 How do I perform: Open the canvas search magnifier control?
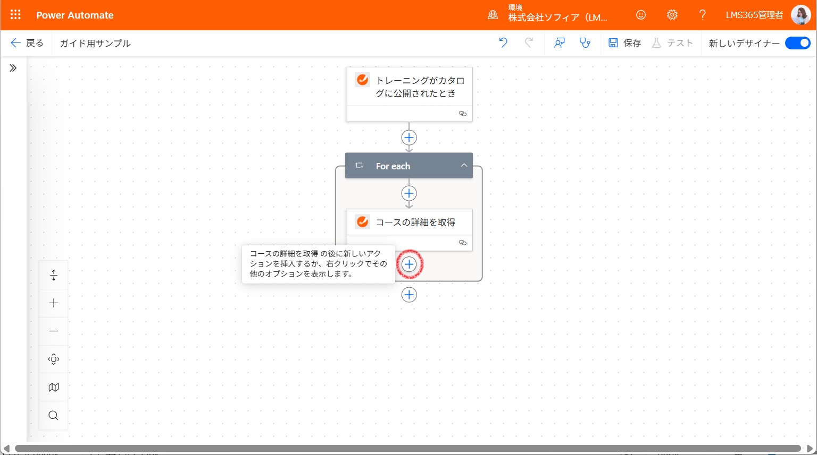coord(54,415)
